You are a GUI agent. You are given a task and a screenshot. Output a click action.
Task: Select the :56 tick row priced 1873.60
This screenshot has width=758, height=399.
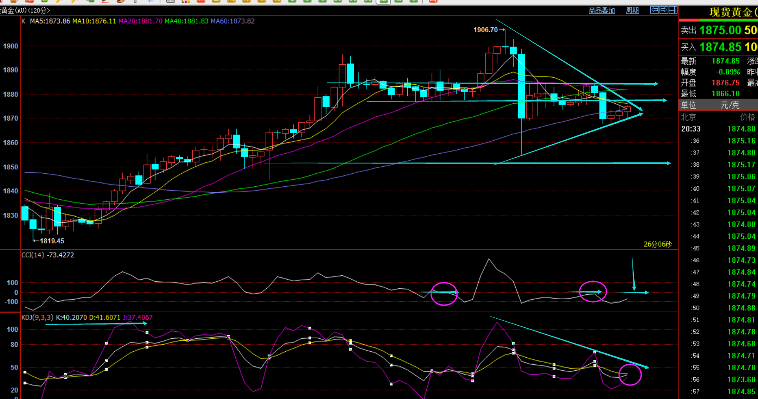tap(718, 380)
